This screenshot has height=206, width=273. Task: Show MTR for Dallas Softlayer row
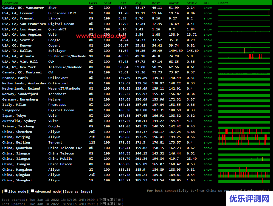pyautogui.click(x=208, y=51)
